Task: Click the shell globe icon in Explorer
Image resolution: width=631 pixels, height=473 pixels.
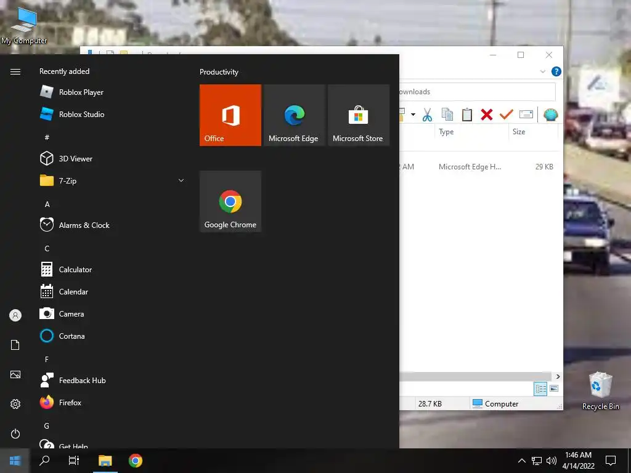Action: (550, 115)
